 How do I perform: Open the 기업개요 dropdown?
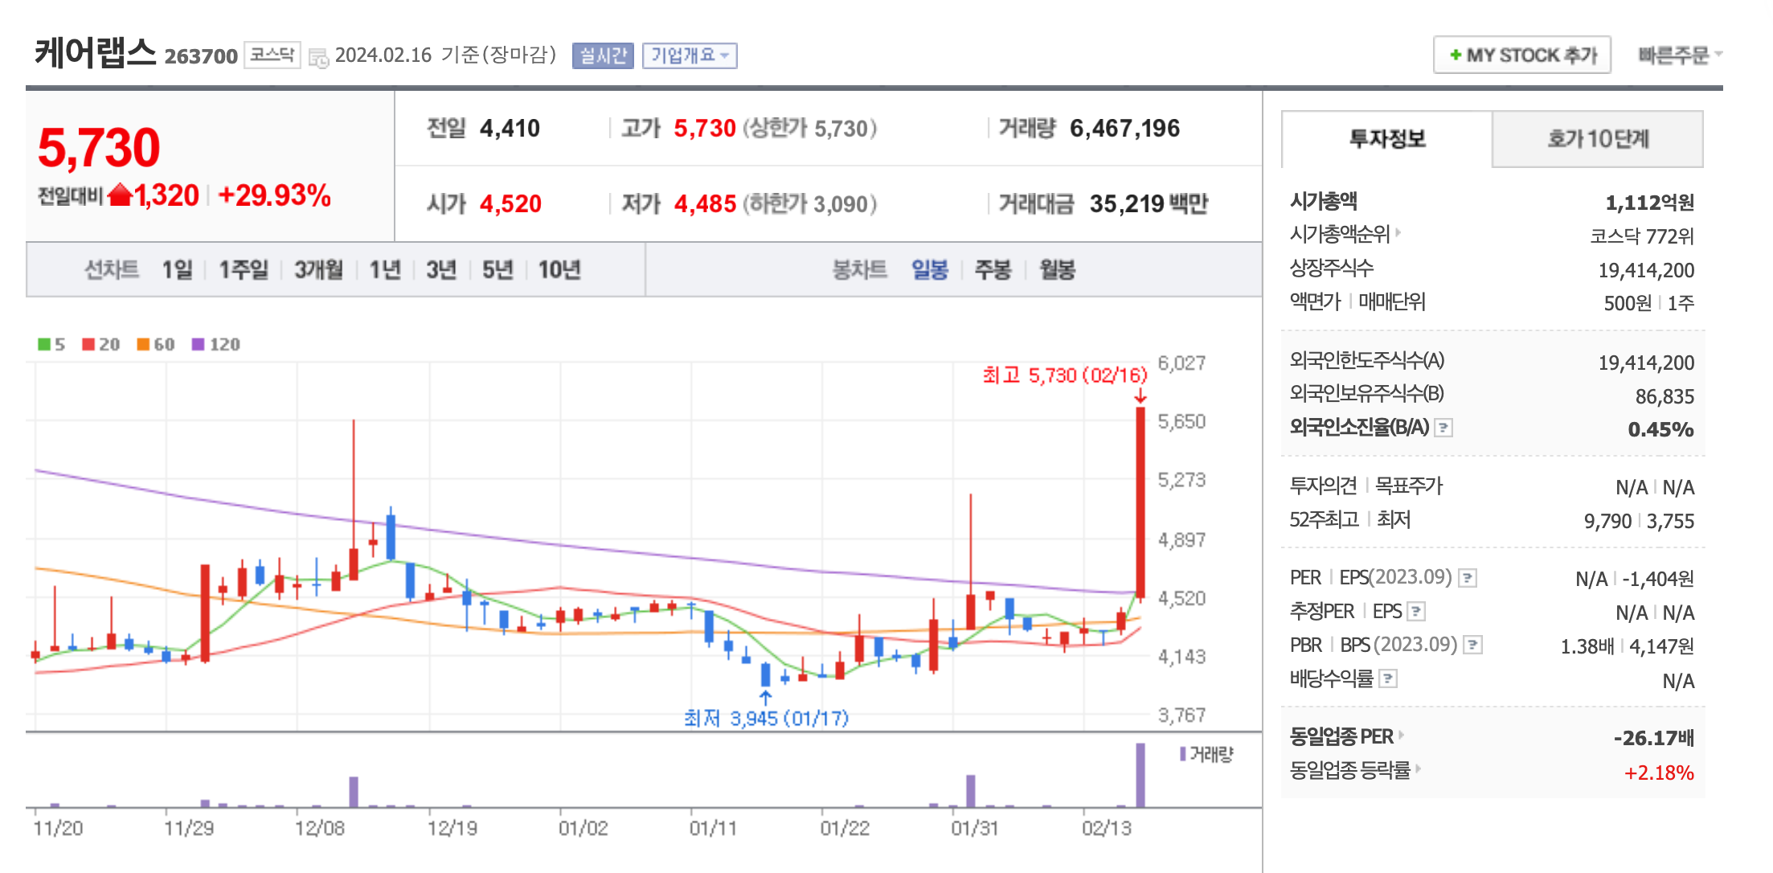(690, 55)
